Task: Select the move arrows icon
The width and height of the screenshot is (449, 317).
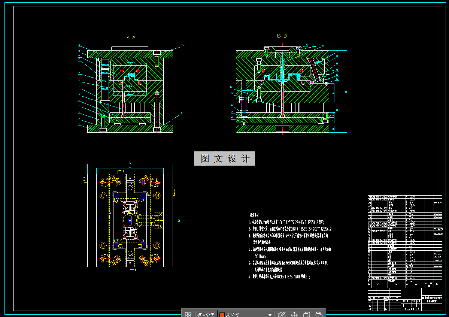Action: (x=294, y=314)
